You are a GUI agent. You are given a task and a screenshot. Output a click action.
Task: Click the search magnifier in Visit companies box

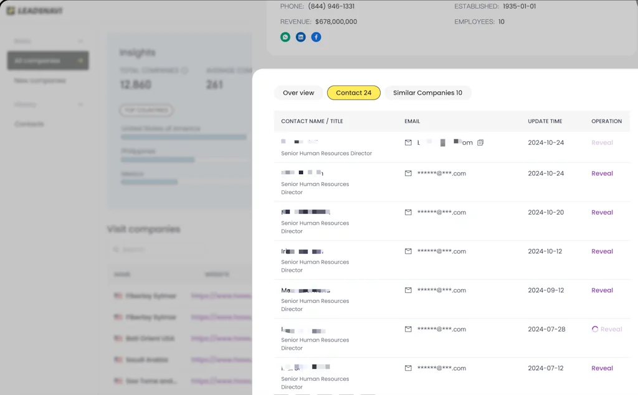(115, 249)
